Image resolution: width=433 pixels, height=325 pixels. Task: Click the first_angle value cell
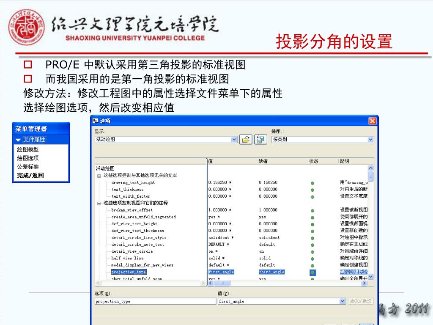coord(221,272)
